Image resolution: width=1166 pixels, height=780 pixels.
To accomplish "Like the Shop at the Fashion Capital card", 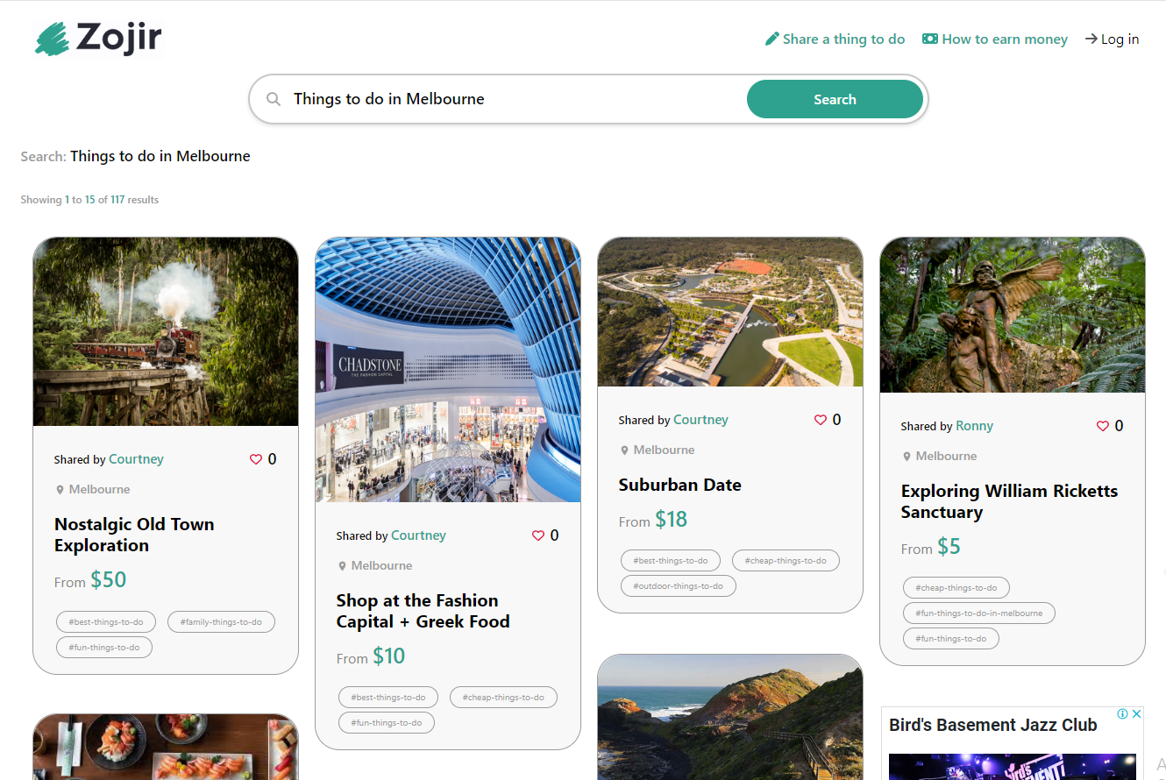I will 538,535.
